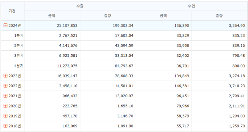Click the 2022년 import weight 3,710.23 cell
The height and width of the screenshot is (132, 248).
click(x=220, y=86)
